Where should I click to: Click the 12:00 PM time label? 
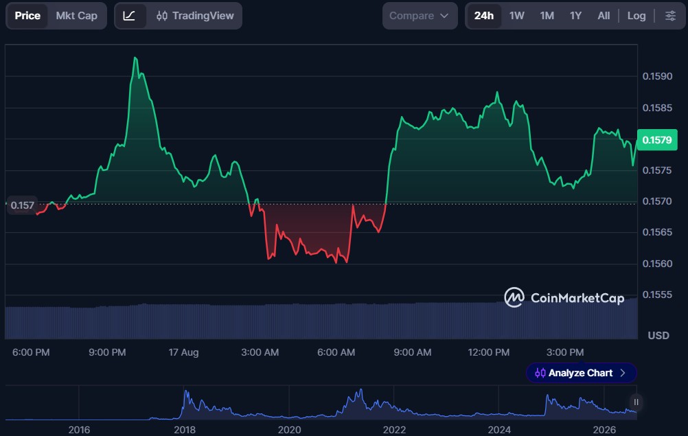click(x=489, y=352)
